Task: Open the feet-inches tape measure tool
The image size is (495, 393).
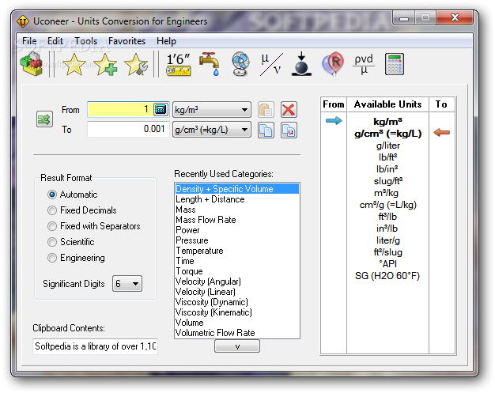Action: pyautogui.click(x=179, y=64)
